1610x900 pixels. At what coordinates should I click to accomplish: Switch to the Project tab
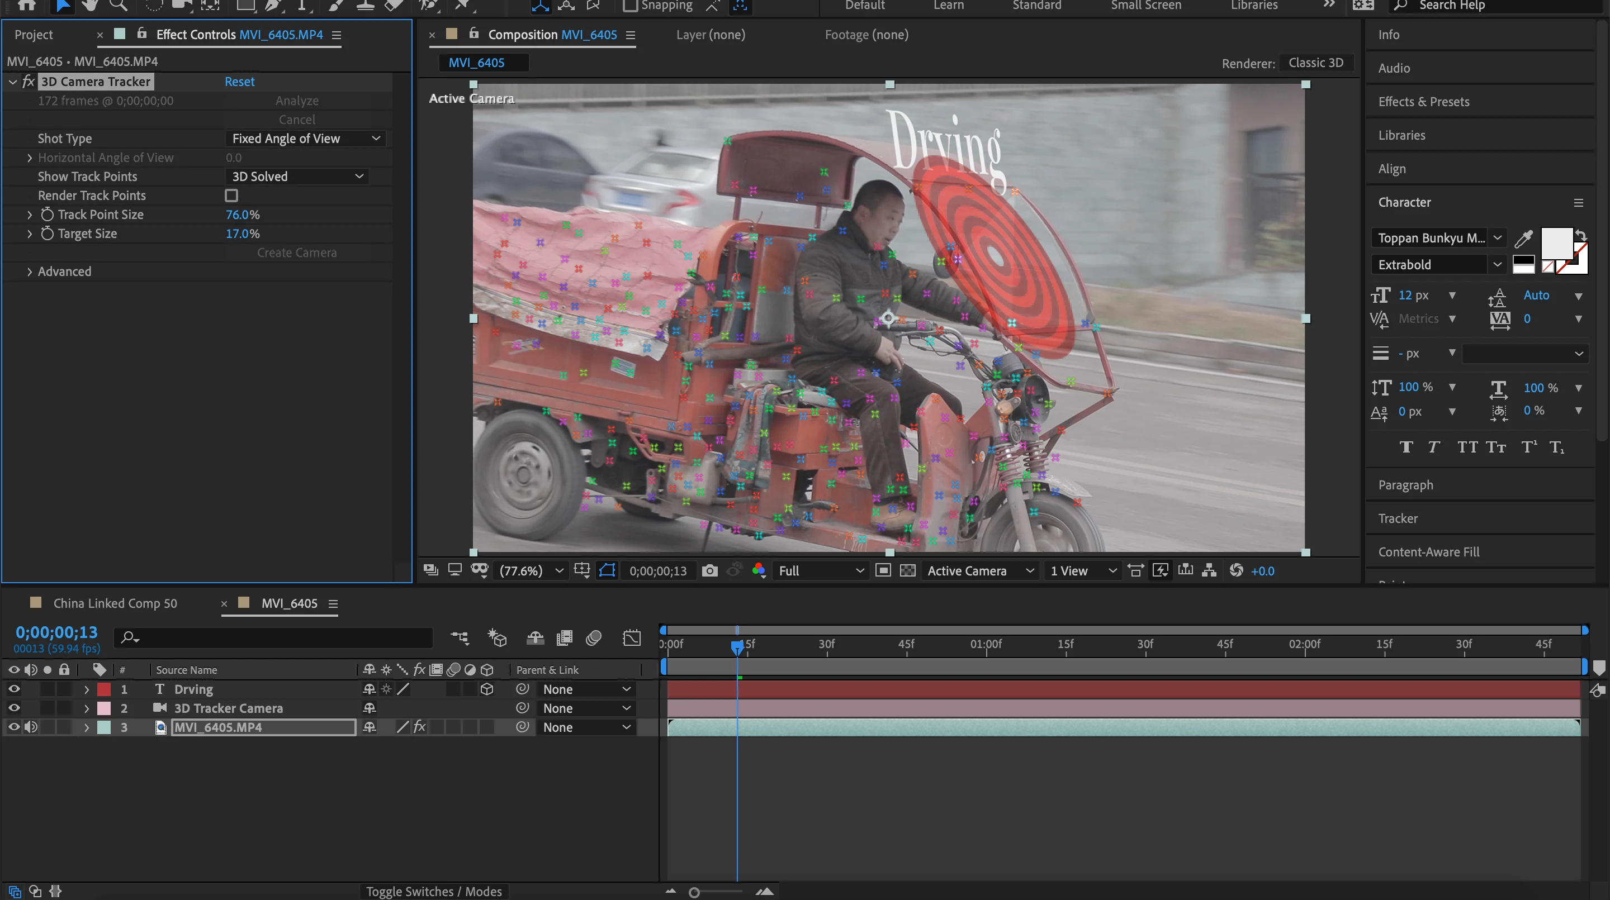pyautogui.click(x=34, y=35)
